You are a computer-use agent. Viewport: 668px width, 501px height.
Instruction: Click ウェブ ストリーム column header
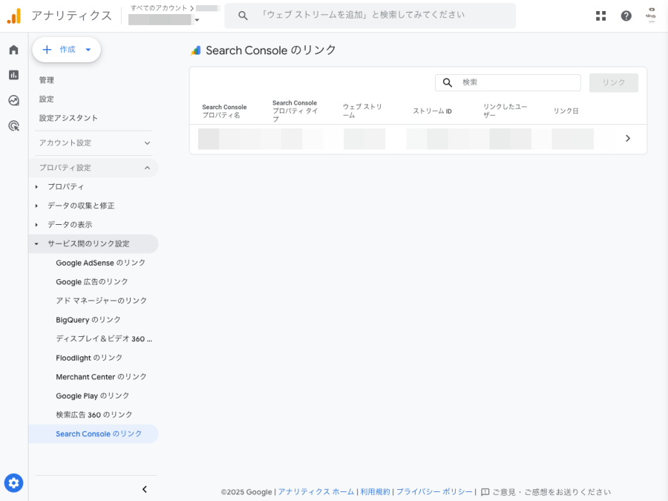362,111
